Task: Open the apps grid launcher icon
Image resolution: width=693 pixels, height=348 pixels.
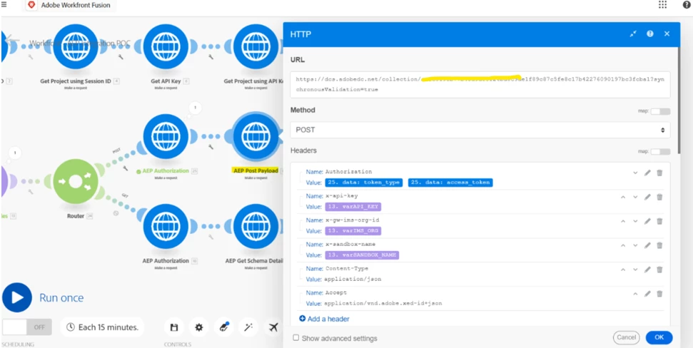Action: [662, 4]
